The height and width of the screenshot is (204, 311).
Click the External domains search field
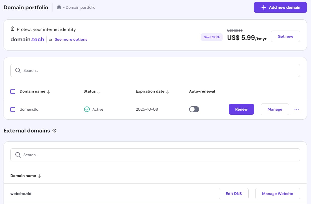[159, 155]
